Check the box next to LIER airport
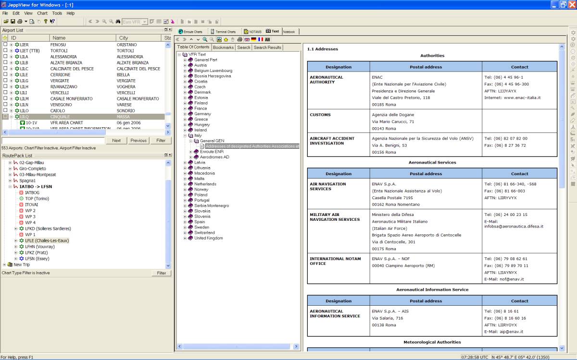This screenshot has width=577, height=360. pyautogui.click(x=5, y=45)
